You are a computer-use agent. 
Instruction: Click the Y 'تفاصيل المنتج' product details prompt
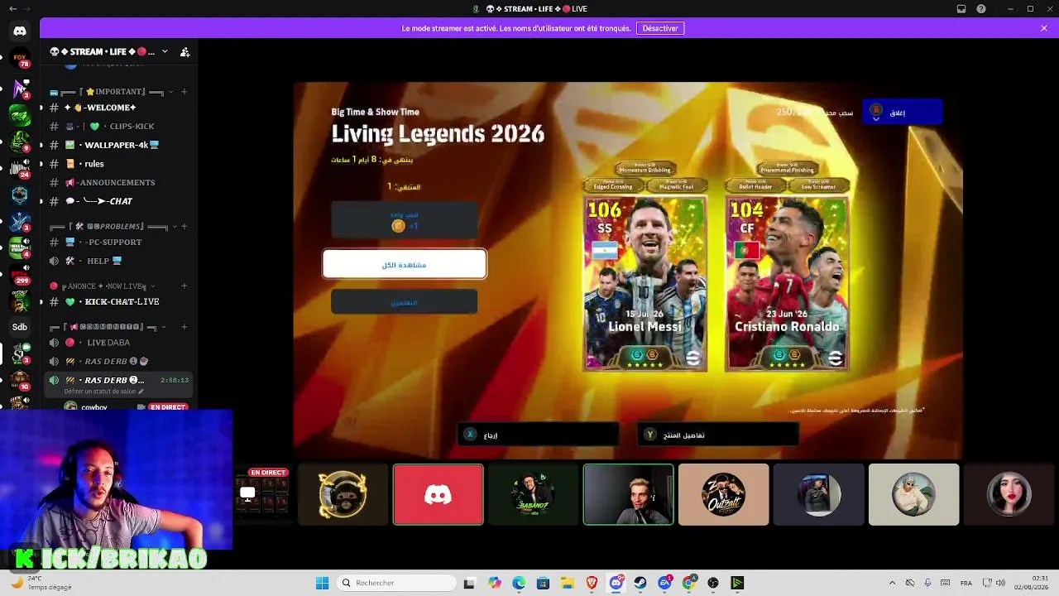pyautogui.click(x=718, y=435)
